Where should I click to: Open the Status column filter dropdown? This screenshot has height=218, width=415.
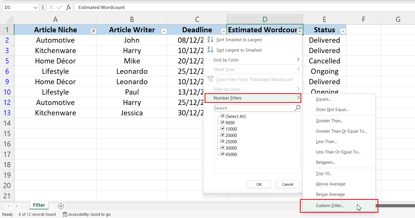pos(343,31)
